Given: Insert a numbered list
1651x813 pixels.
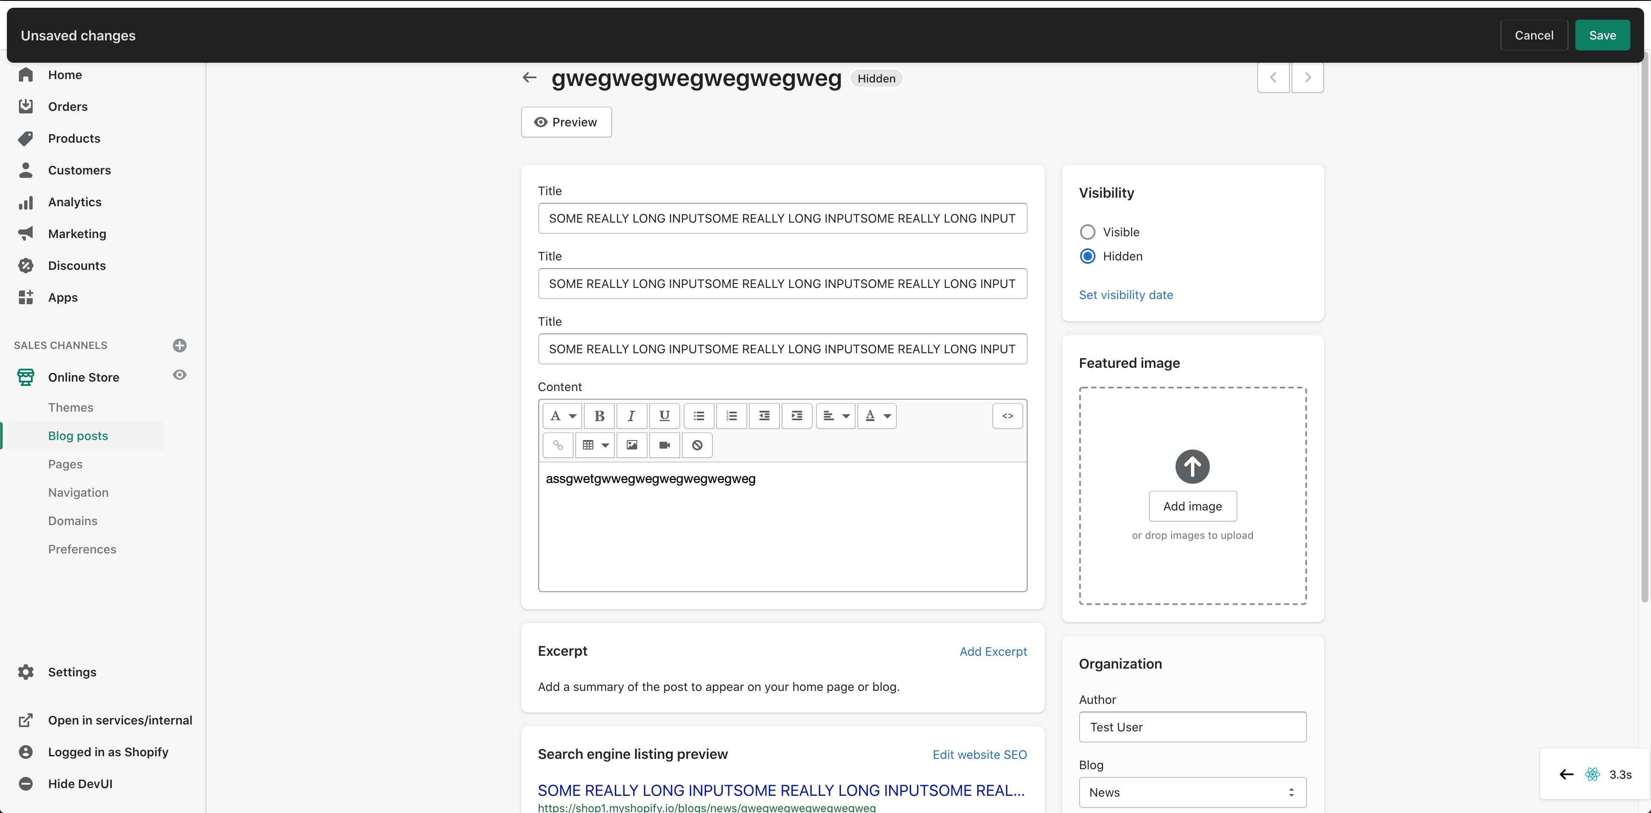Looking at the screenshot, I should point(730,416).
